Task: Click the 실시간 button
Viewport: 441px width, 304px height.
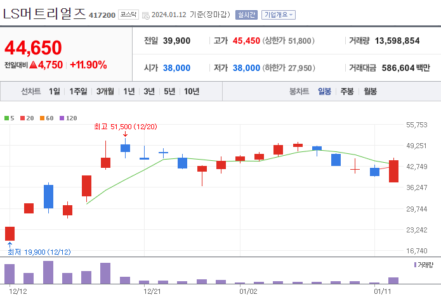Action: (246, 15)
